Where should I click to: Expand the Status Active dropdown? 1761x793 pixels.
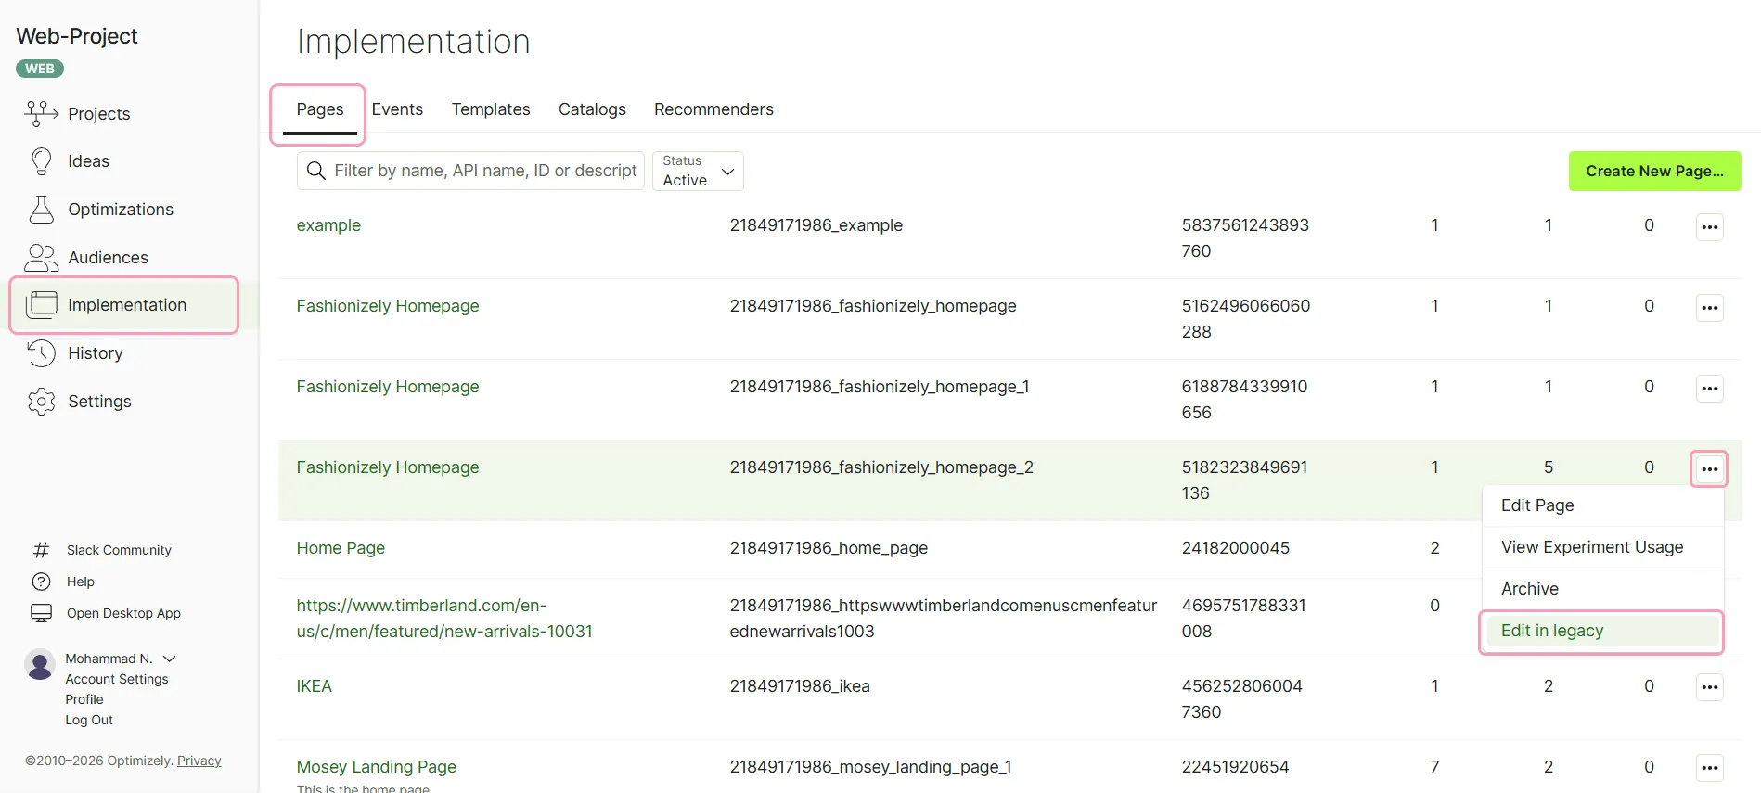point(698,171)
